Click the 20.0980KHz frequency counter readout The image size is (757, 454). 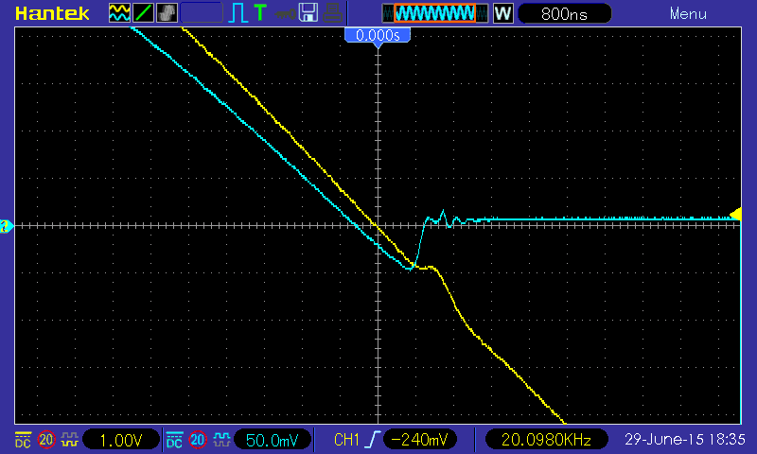click(x=546, y=440)
